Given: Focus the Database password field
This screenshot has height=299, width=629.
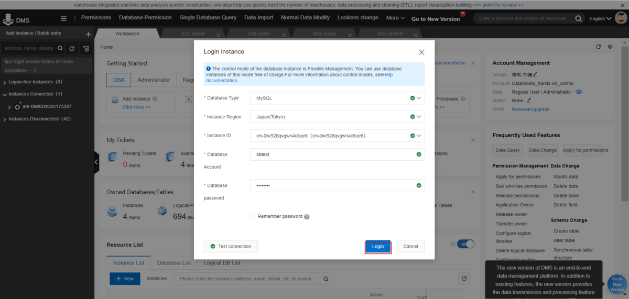Looking at the screenshot, I should (337, 185).
